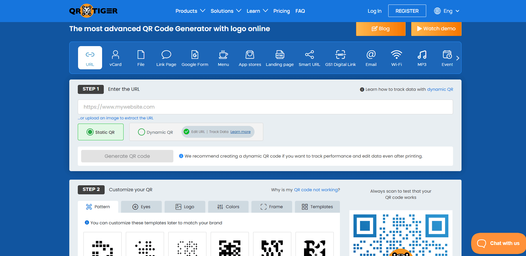
Task: Select the first square pattern thumbnail
Action: tap(102, 244)
